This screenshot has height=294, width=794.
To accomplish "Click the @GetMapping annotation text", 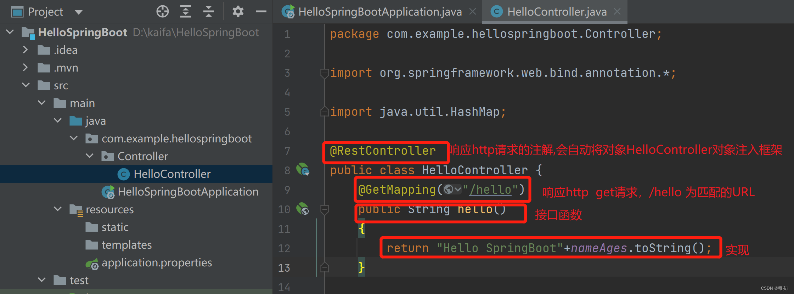I will pyautogui.click(x=397, y=190).
